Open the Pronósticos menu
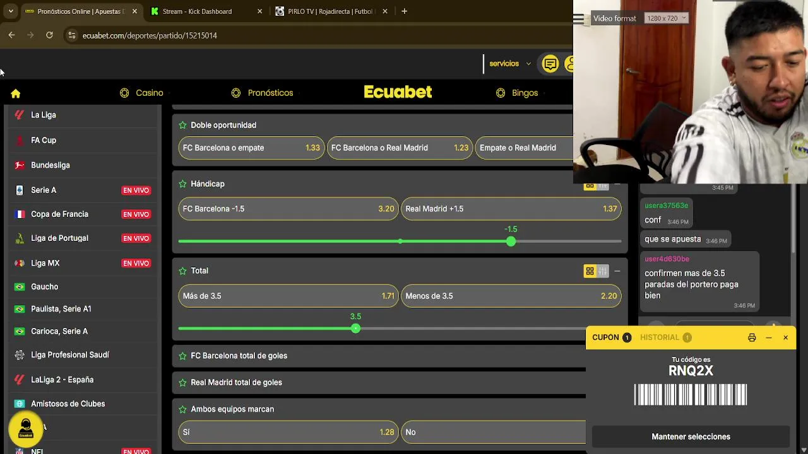808x454 pixels. click(x=262, y=93)
